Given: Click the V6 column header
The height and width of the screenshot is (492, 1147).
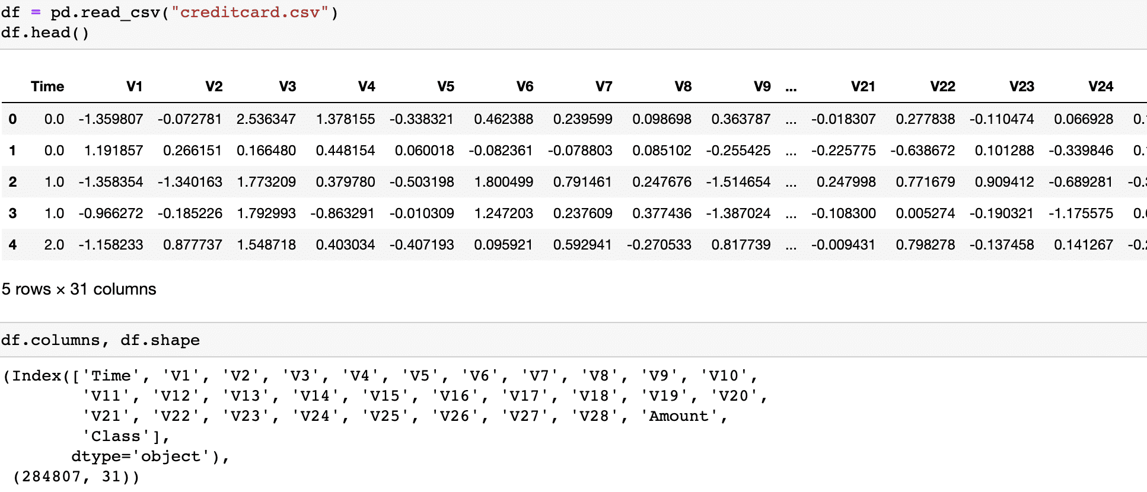Looking at the screenshot, I should [525, 87].
